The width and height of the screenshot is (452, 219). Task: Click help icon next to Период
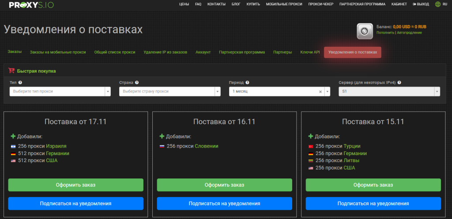[247, 82]
